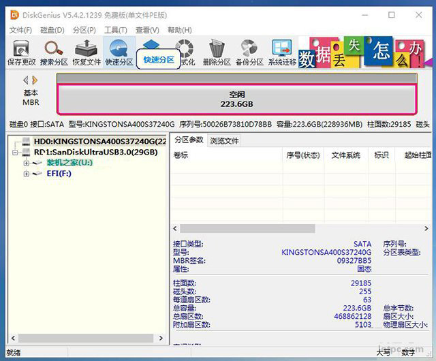Click the 数字 num lock indicator
The image size is (436, 361).
pos(408,353)
